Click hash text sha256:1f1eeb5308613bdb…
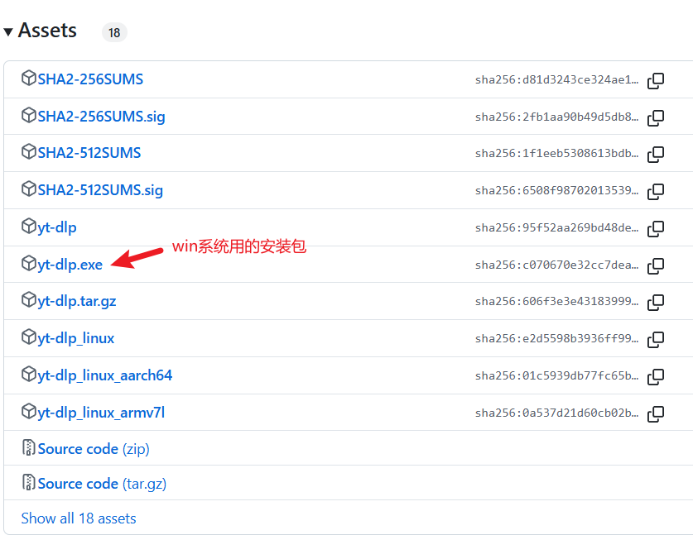693x535 pixels. [x=557, y=153]
